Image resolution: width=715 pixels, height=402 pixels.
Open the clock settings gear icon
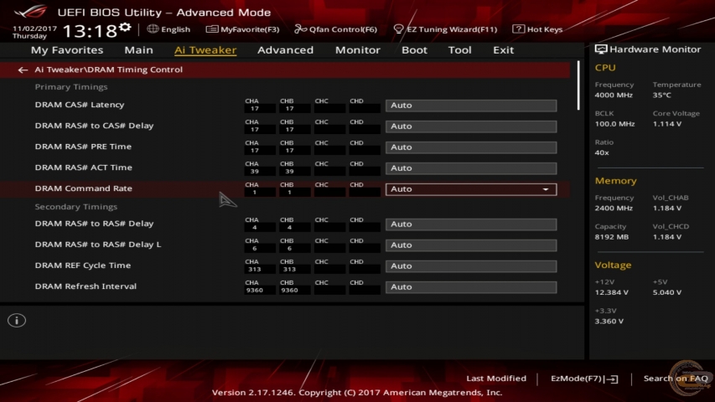tap(125, 28)
